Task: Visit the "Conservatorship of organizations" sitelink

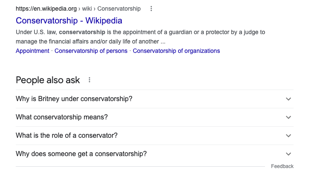Action: tap(176, 51)
